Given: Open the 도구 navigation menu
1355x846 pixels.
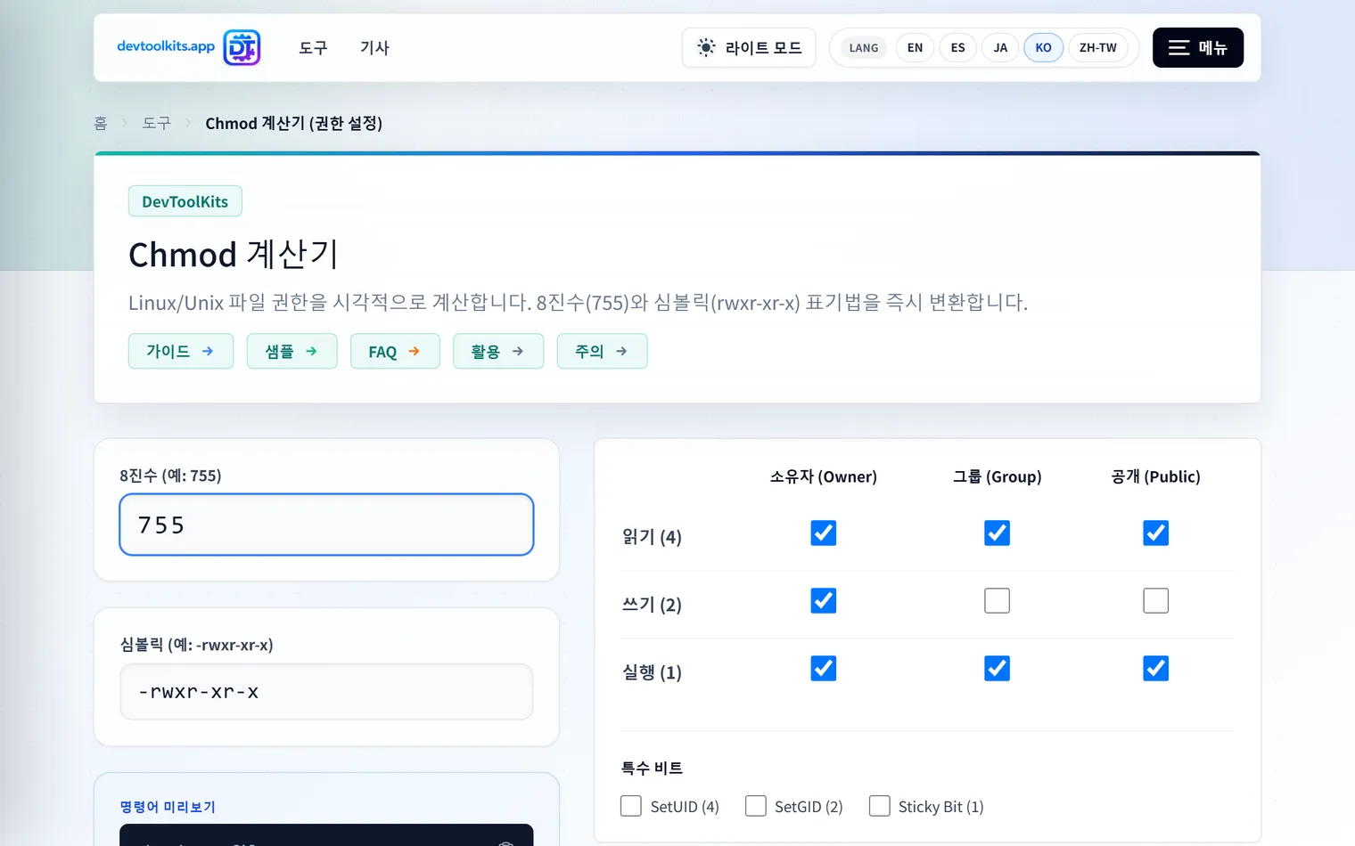Looking at the screenshot, I should pos(313,47).
